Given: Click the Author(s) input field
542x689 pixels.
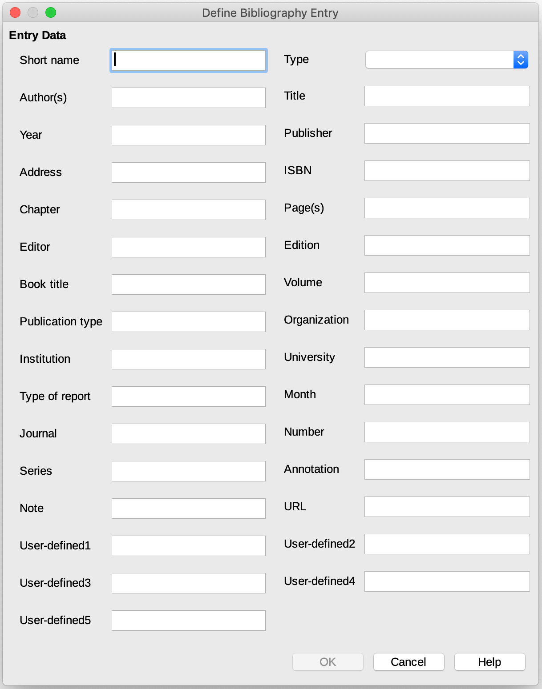Looking at the screenshot, I should 188,97.
